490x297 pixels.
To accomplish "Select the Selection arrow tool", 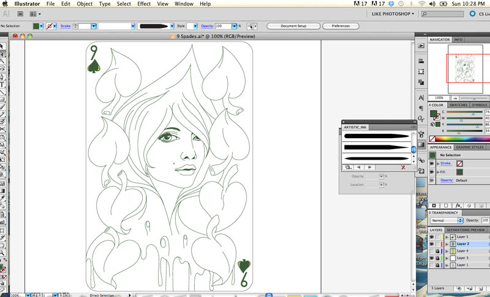I will point(2,46).
